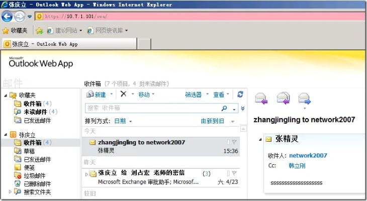Flag the 老师的密信 conversation

(234, 173)
